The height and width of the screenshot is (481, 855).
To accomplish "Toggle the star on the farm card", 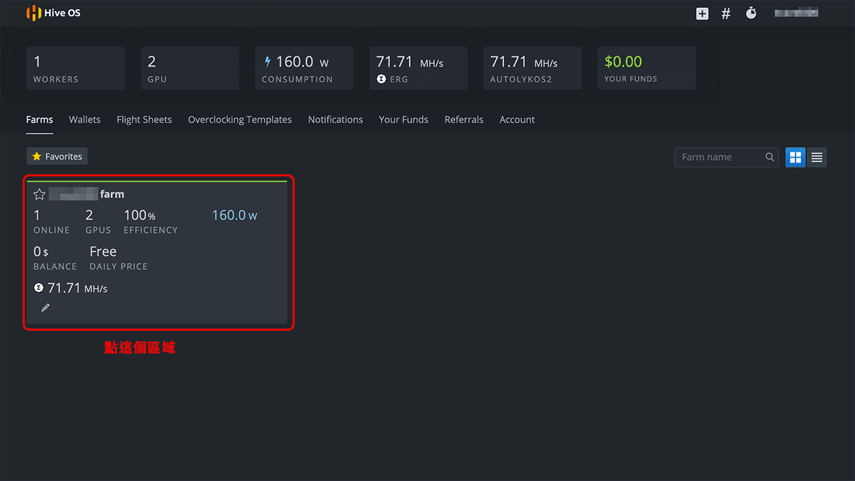I will pyautogui.click(x=39, y=194).
